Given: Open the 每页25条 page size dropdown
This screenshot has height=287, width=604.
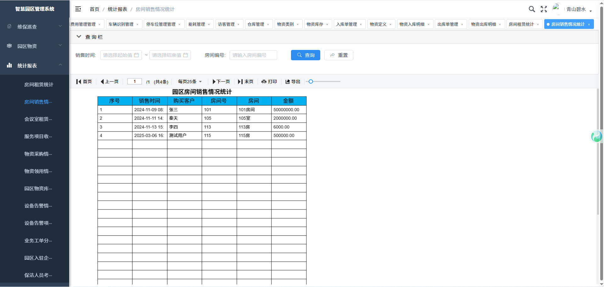Looking at the screenshot, I should point(190,82).
